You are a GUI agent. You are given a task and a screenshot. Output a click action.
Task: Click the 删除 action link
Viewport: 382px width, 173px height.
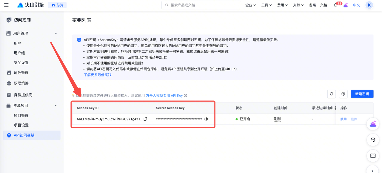tap(354, 119)
